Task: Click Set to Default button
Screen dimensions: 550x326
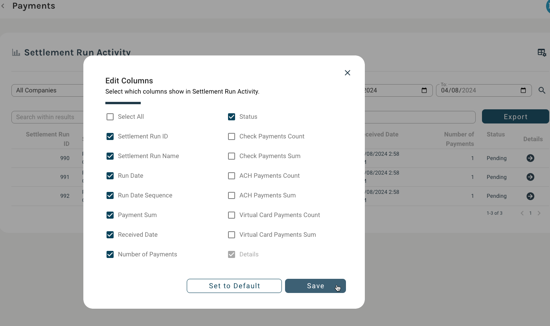Action: pyautogui.click(x=234, y=286)
